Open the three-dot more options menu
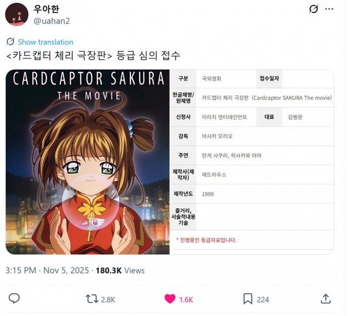 tap(329, 9)
